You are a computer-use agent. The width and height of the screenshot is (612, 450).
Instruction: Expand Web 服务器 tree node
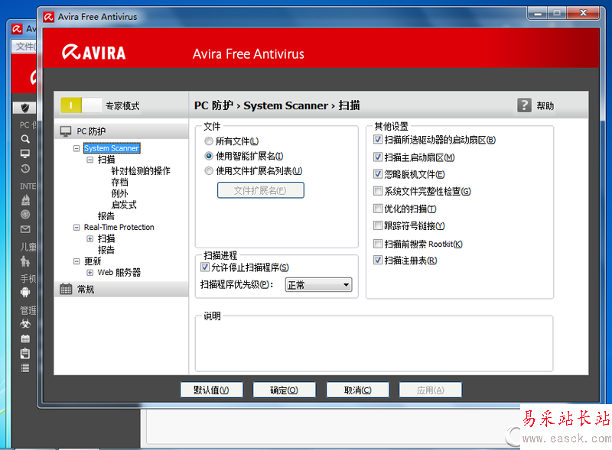pyautogui.click(x=90, y=273)
